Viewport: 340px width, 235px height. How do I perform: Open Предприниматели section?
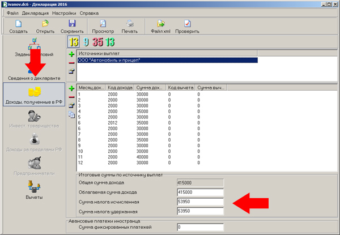(34, 166)
